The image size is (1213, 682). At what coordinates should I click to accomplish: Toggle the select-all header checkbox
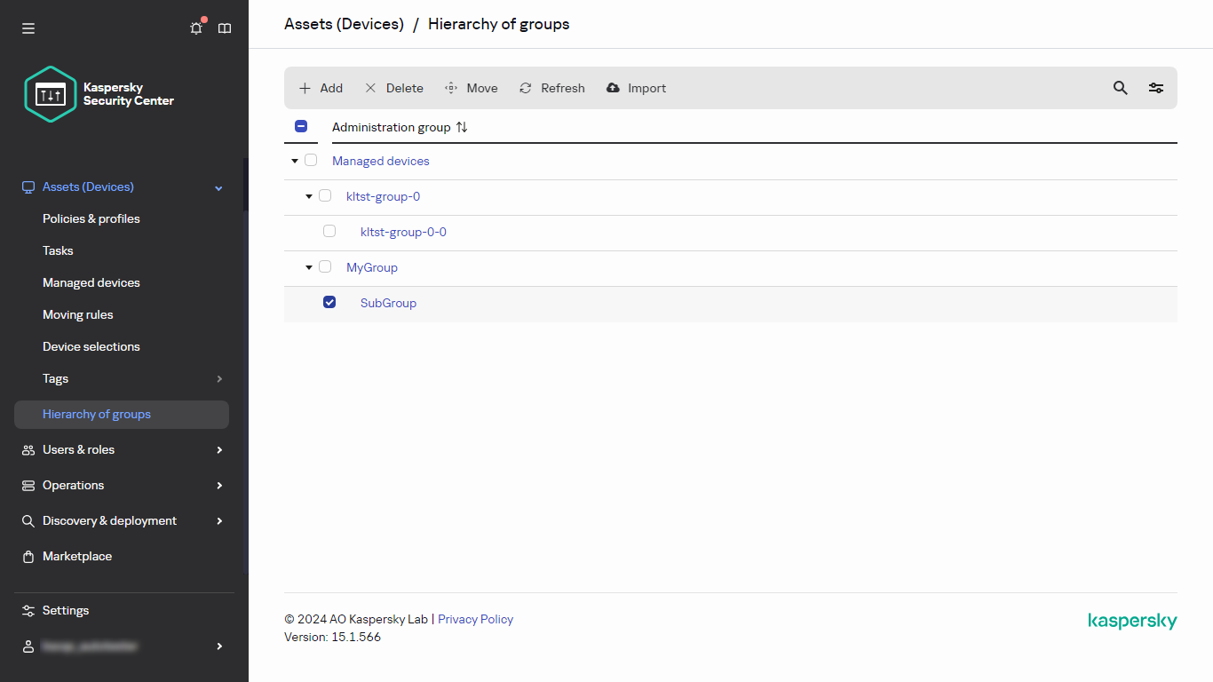click(301, 127)
